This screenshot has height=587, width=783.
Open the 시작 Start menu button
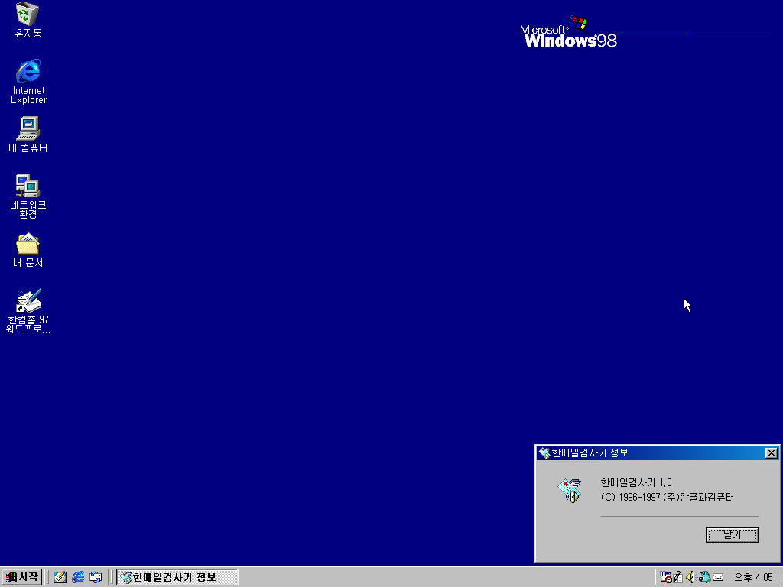(21, 577)
